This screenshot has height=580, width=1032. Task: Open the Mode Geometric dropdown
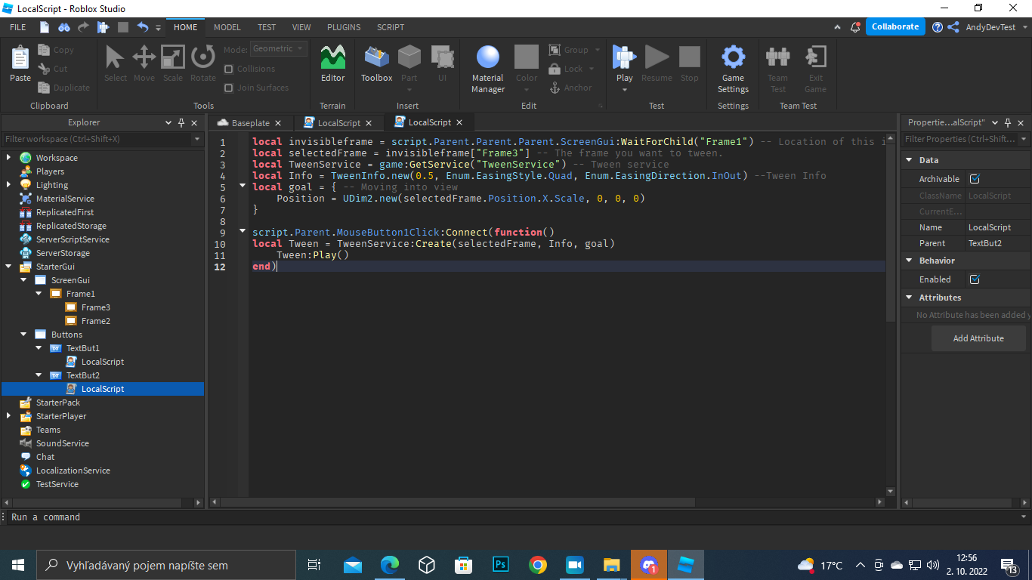[279, 49]
